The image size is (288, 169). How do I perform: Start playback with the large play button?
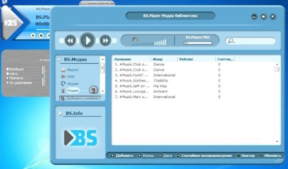(x=87, y=41)
